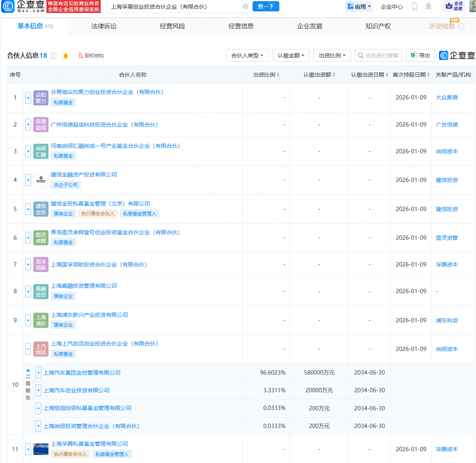Expand the 共青城众松聚力 partner row
476x463 pixels.
point(28,97)
